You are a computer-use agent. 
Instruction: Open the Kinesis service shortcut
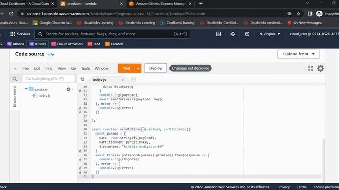(38, 44)
